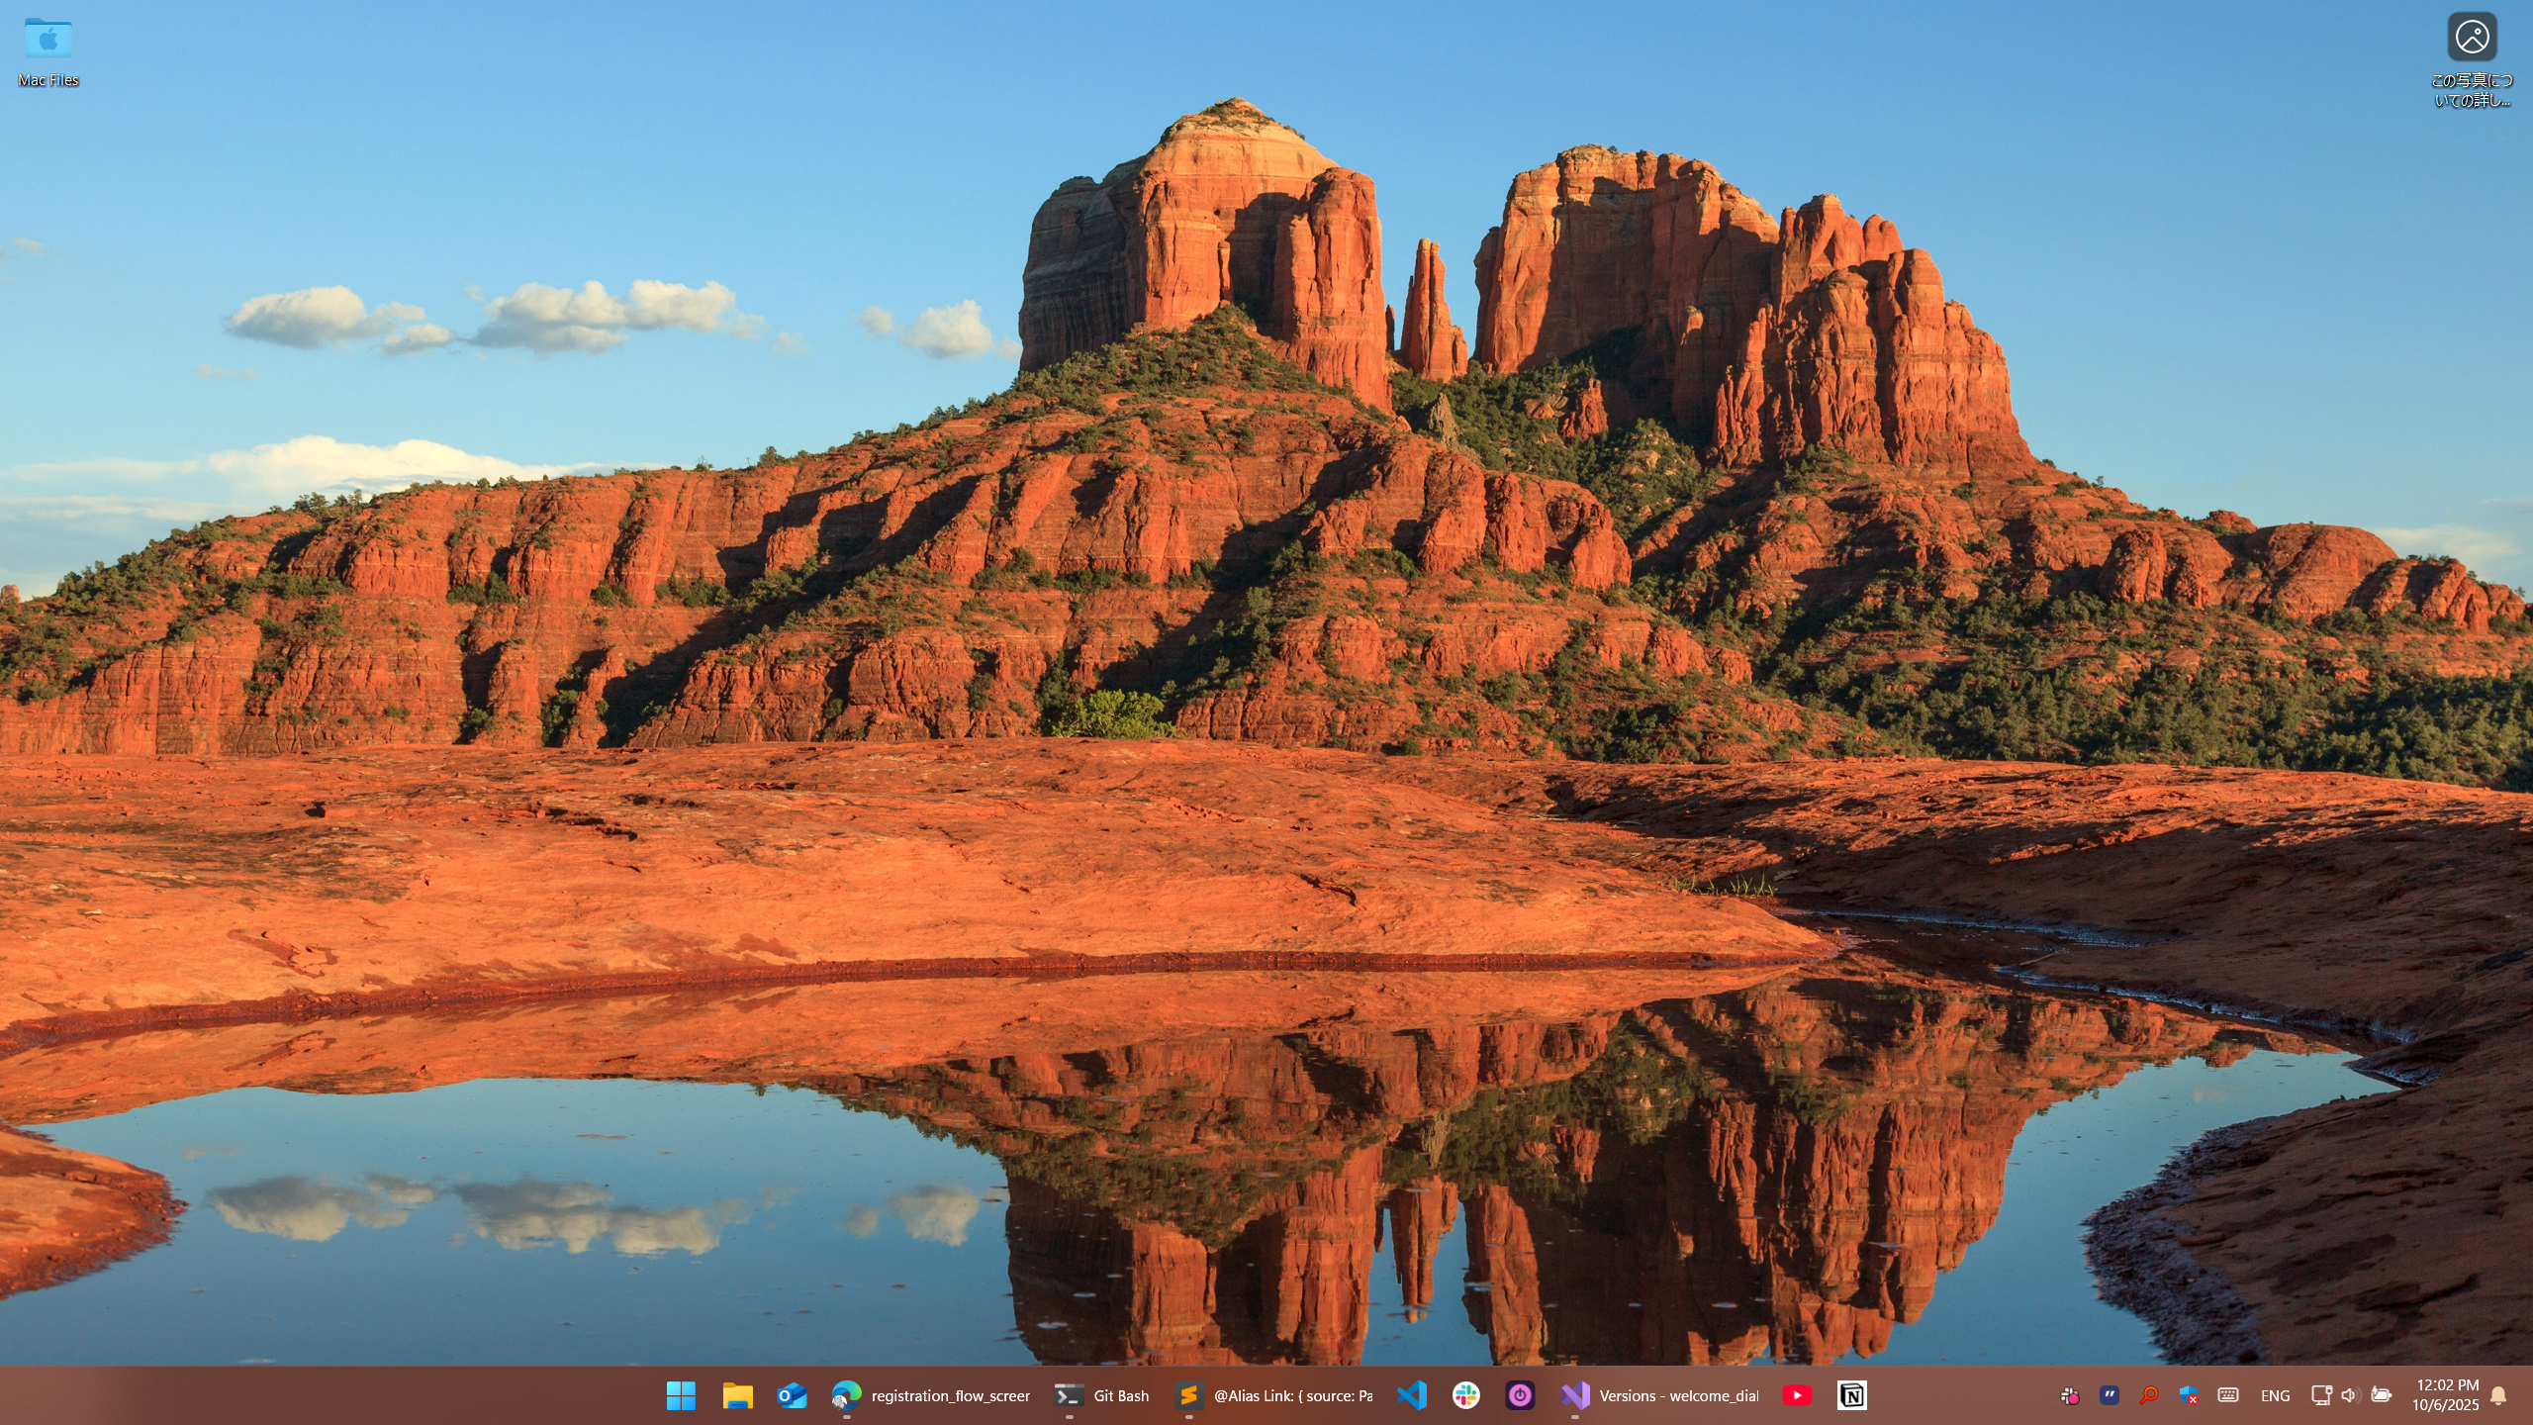This screenshot has width=2533, height=1425.
Task: Open the touch keyboard from the tray
Action: click(x=2228, y=1395)
